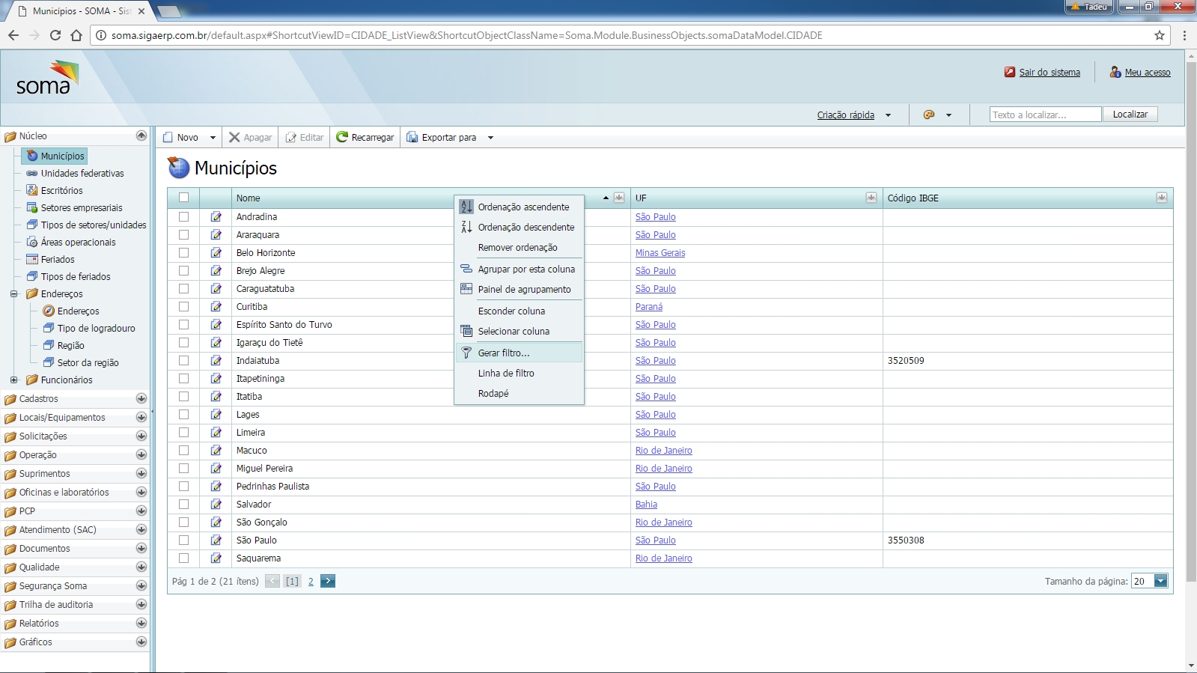The image size is (1197, 673).
Task: Open the Exportar para dropdown arrow
Action: (x=490, y=138)
